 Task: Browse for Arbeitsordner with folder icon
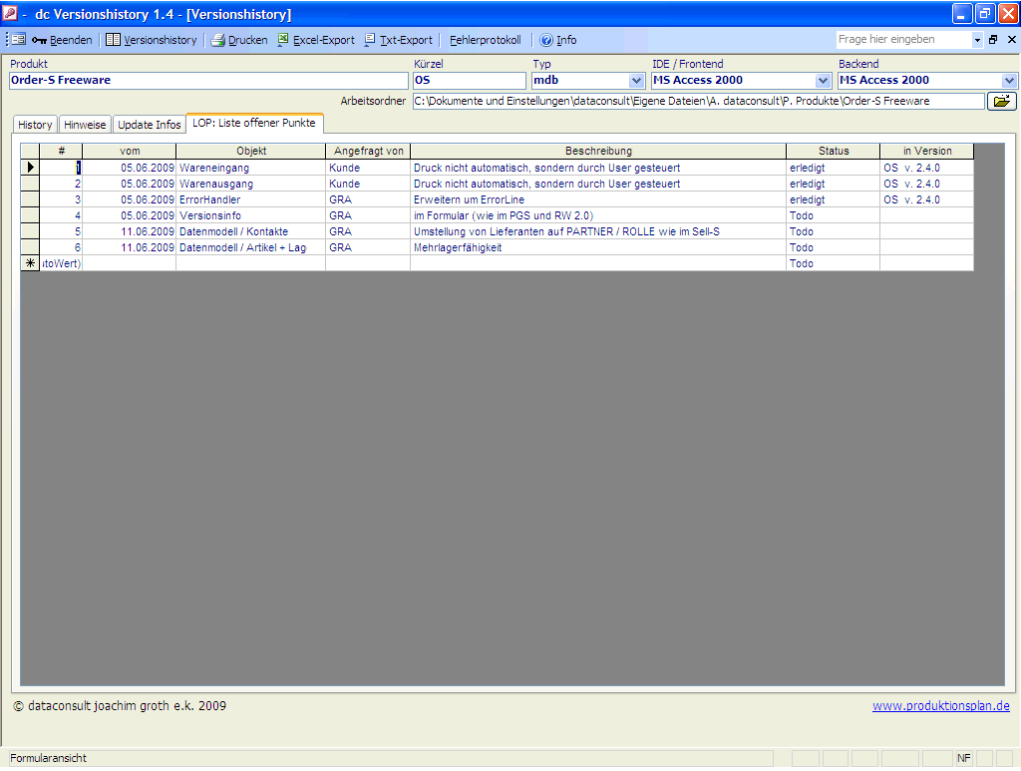(x=1001, y=101)
